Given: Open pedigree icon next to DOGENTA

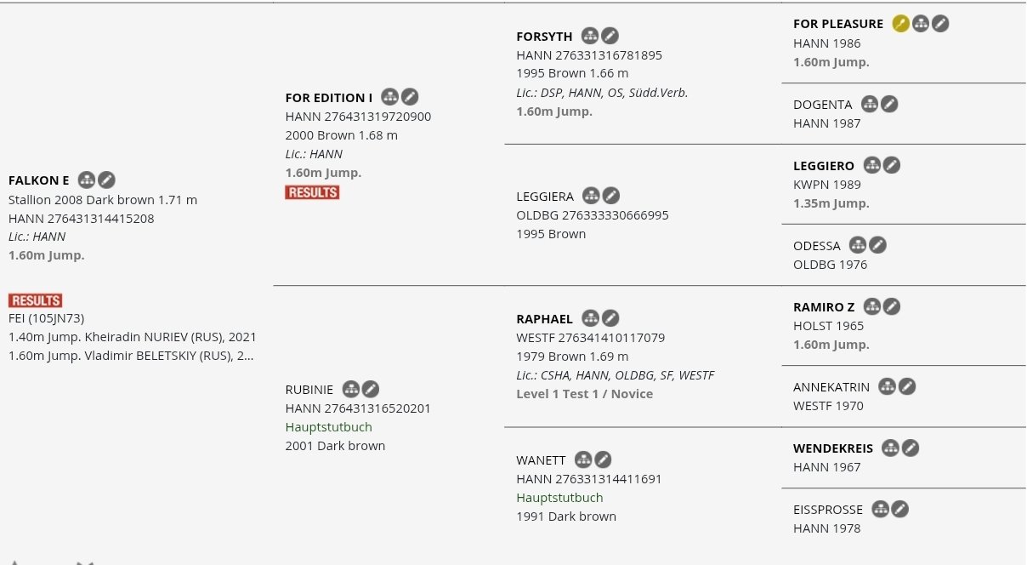Looking at the screenshot, I should [x=869, y=104].
